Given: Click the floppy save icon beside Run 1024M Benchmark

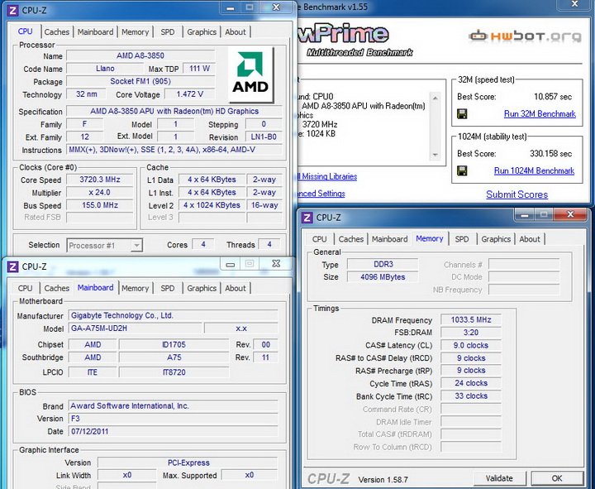Looking at the screenshot, I should tap(462, 170).
